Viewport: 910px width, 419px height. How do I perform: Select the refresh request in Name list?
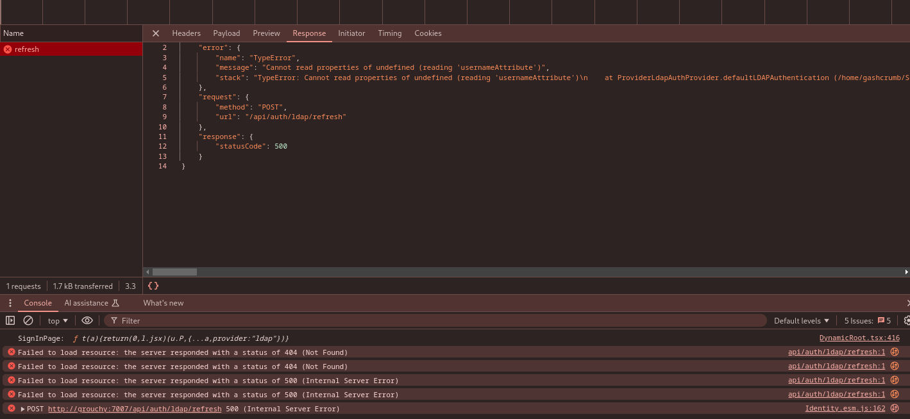pos(27,49)
